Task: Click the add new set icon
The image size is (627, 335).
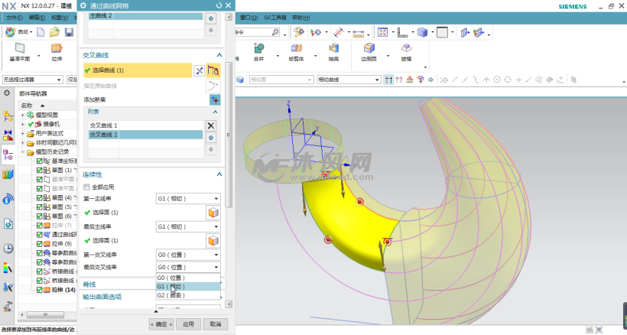Action: [x=214, y=99]
